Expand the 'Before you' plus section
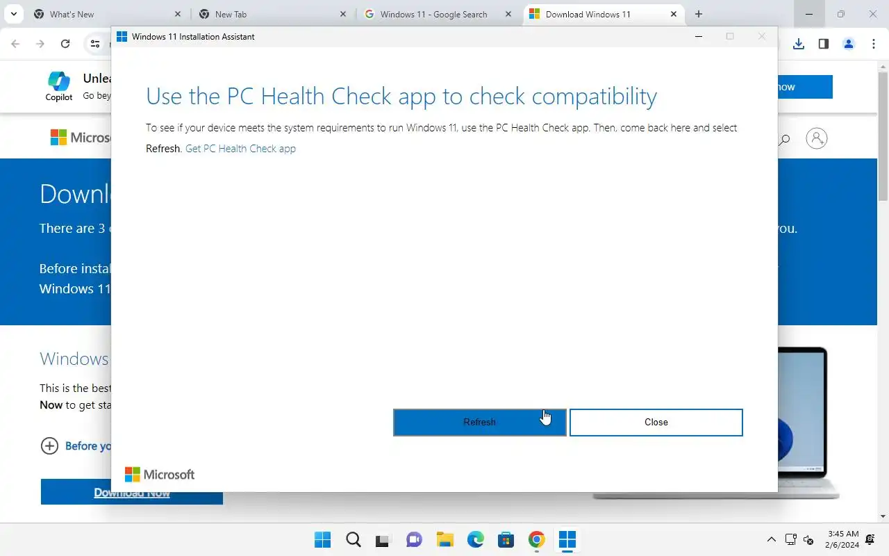Screen dimensions: 889x556 (49, 445)
